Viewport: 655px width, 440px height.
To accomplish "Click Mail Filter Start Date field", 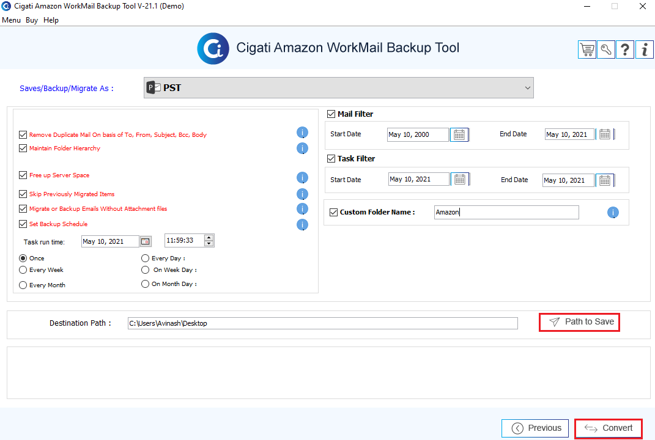I will [418, 134].
